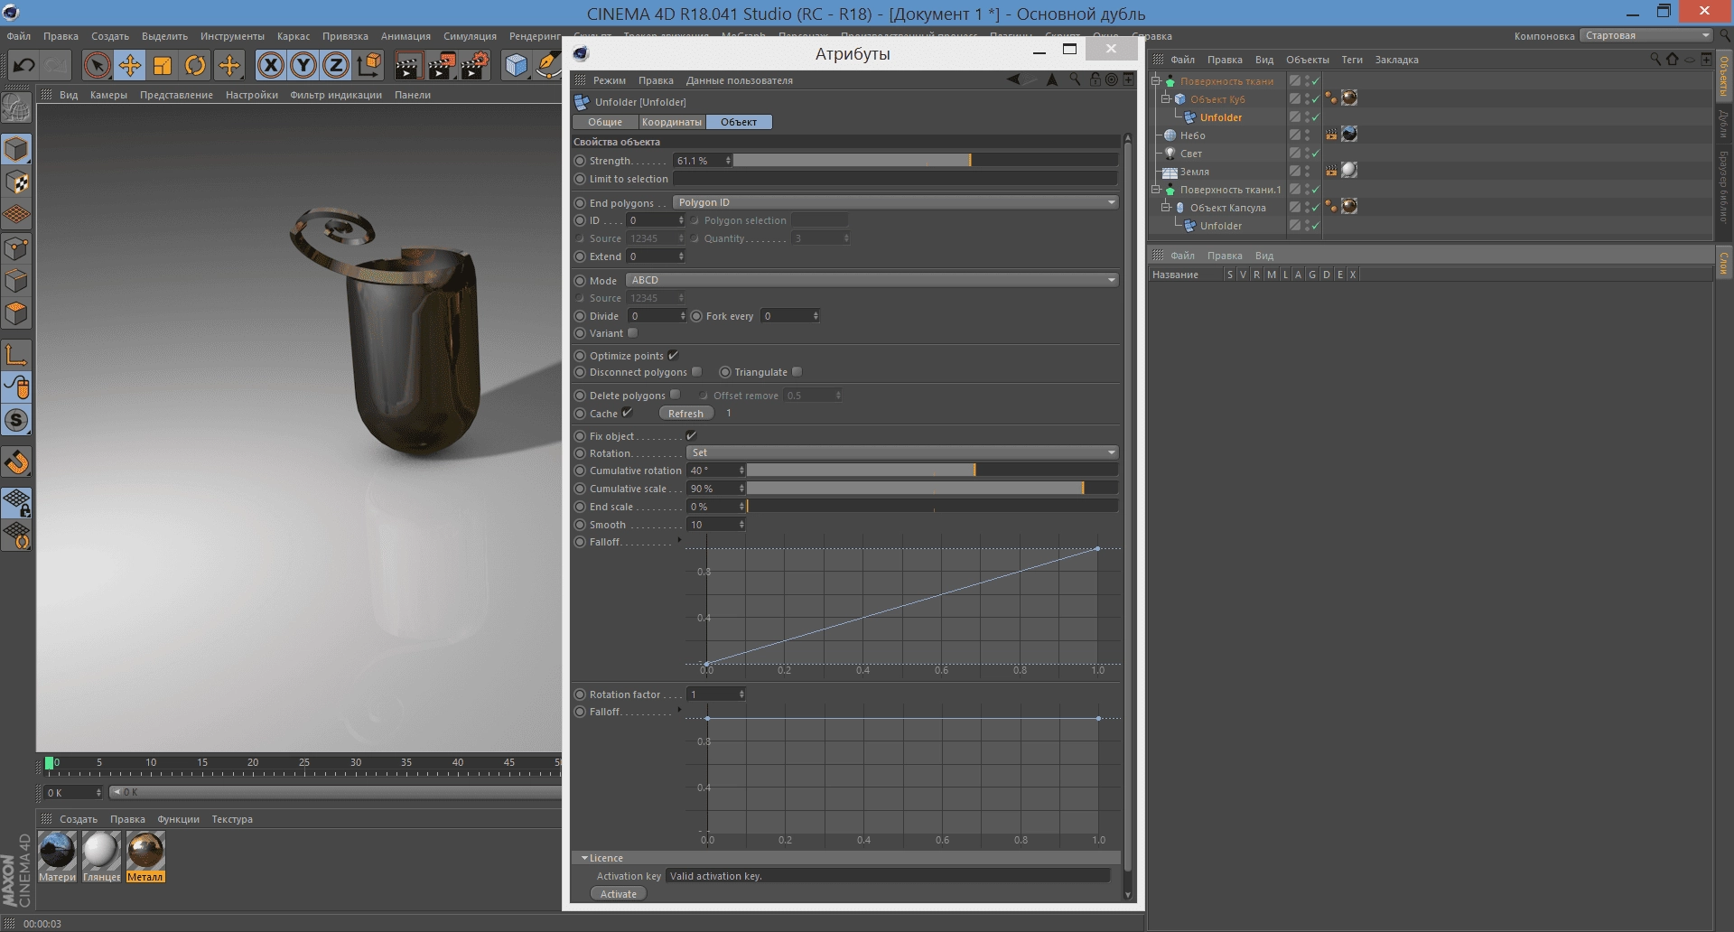Open Render to Picture Viewer
Image resolution: width=1734 pixels, height=932 pixels.
[442, 65]
